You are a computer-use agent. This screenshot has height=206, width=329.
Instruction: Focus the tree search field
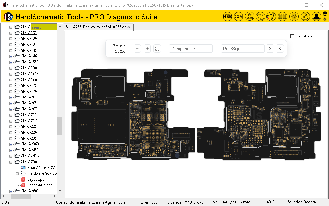44,27
